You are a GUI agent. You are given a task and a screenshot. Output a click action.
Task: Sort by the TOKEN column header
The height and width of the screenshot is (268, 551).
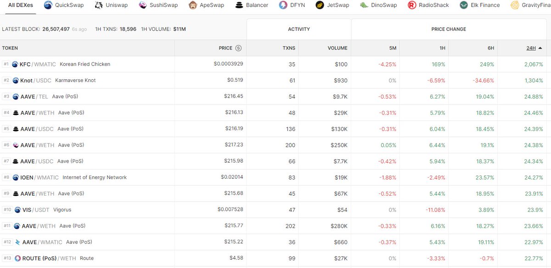[x=10, y=48]
